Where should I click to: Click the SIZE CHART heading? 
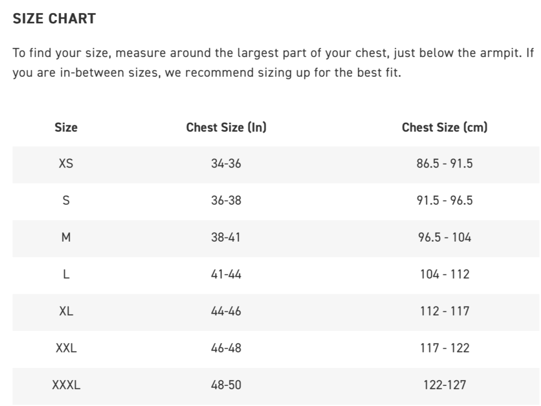pos(54,19)
